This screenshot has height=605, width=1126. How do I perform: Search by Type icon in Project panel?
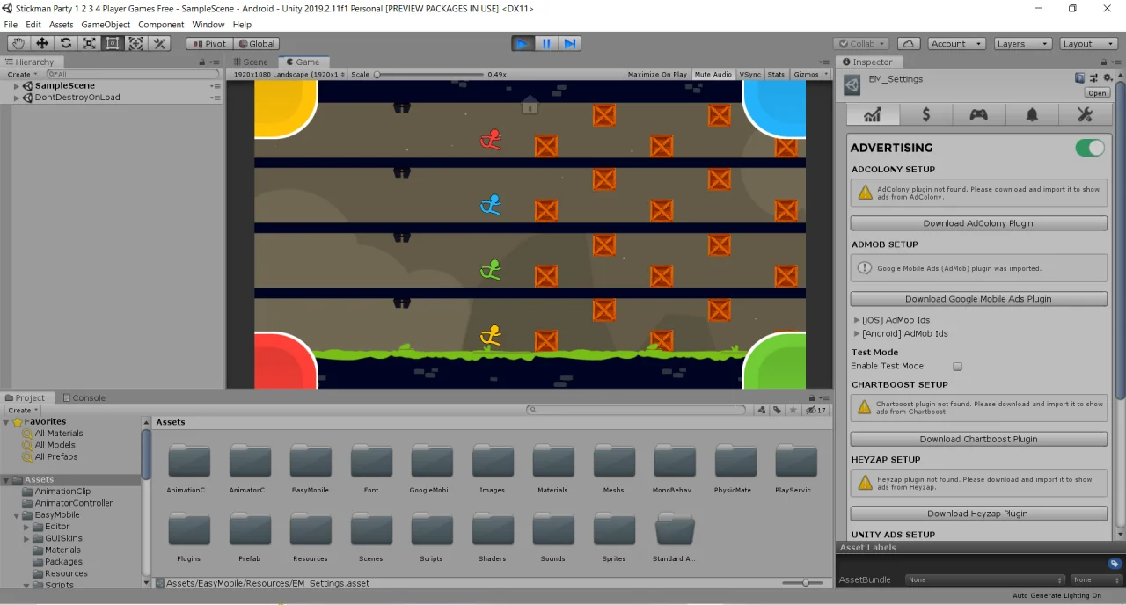click(x=762, y=410)
